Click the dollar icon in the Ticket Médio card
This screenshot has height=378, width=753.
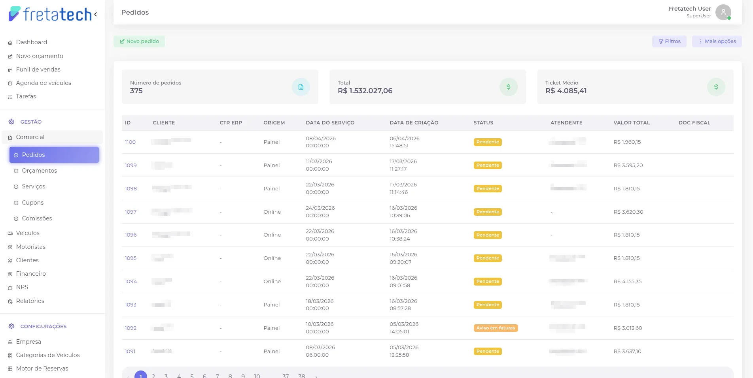pyautogui.click(x=716, y=87)
